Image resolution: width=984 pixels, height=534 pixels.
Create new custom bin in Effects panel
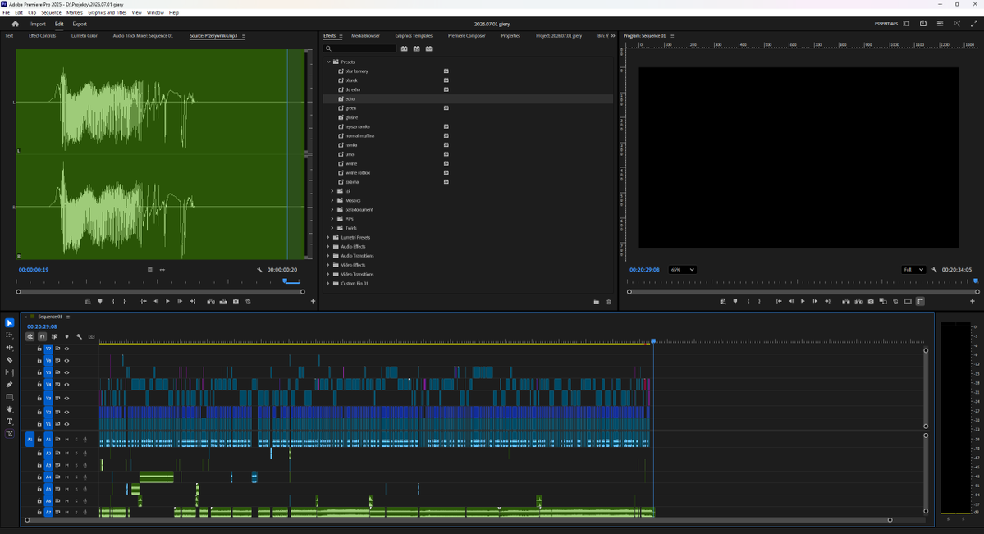(596, 302)
